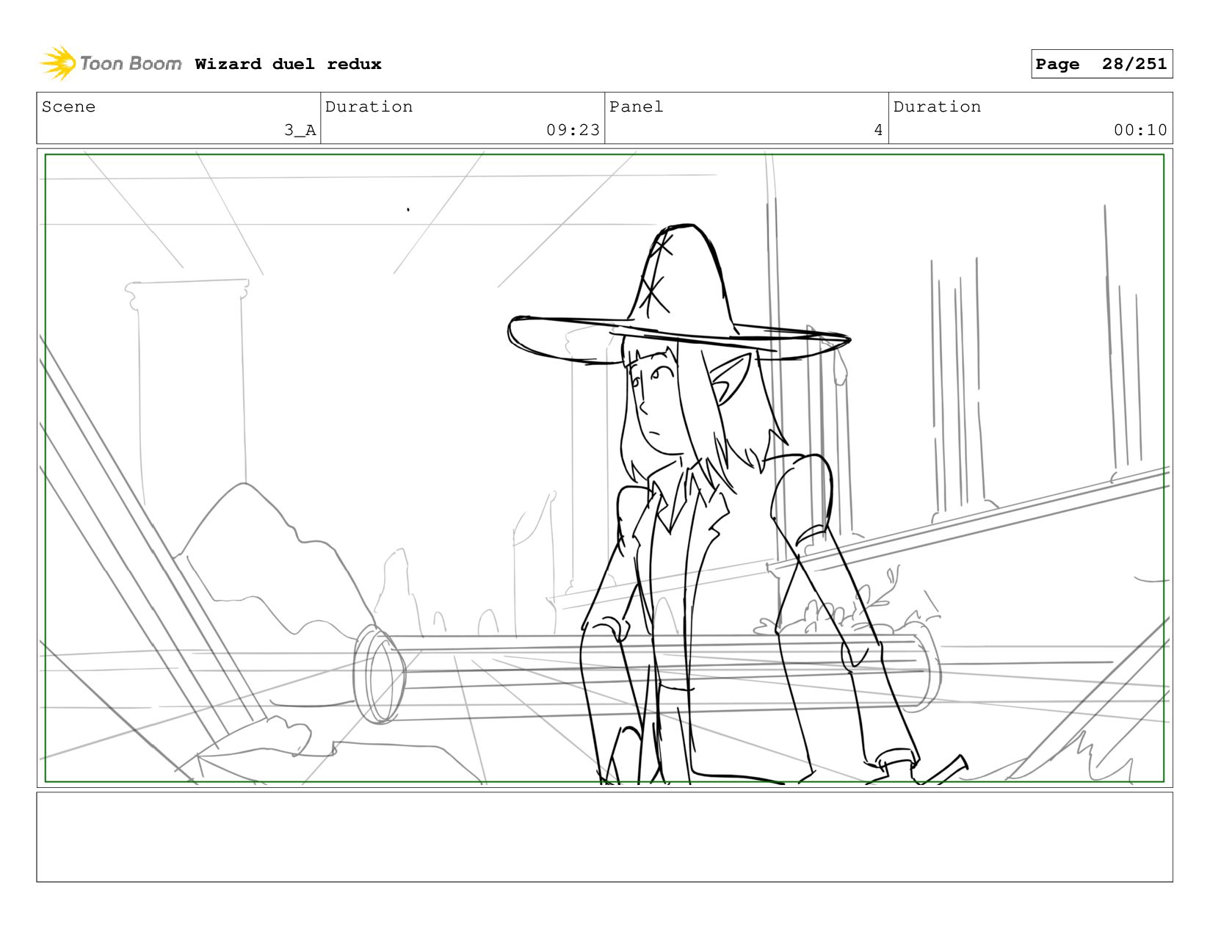Viewport: 1210px width, 937px height.
Task: Click the 'Panel' header label
Action: click(x=636, y=106)
